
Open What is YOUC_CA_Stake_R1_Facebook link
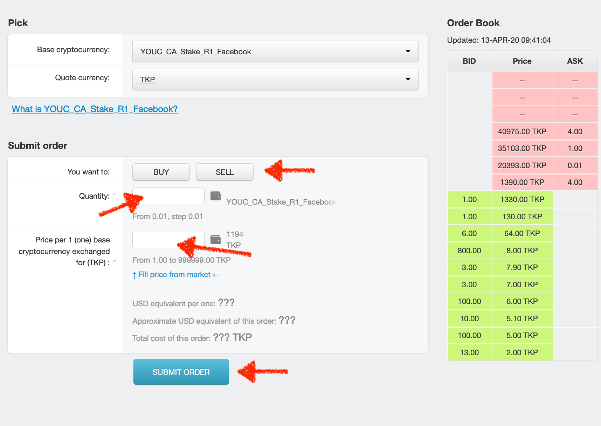coord(95,109)
